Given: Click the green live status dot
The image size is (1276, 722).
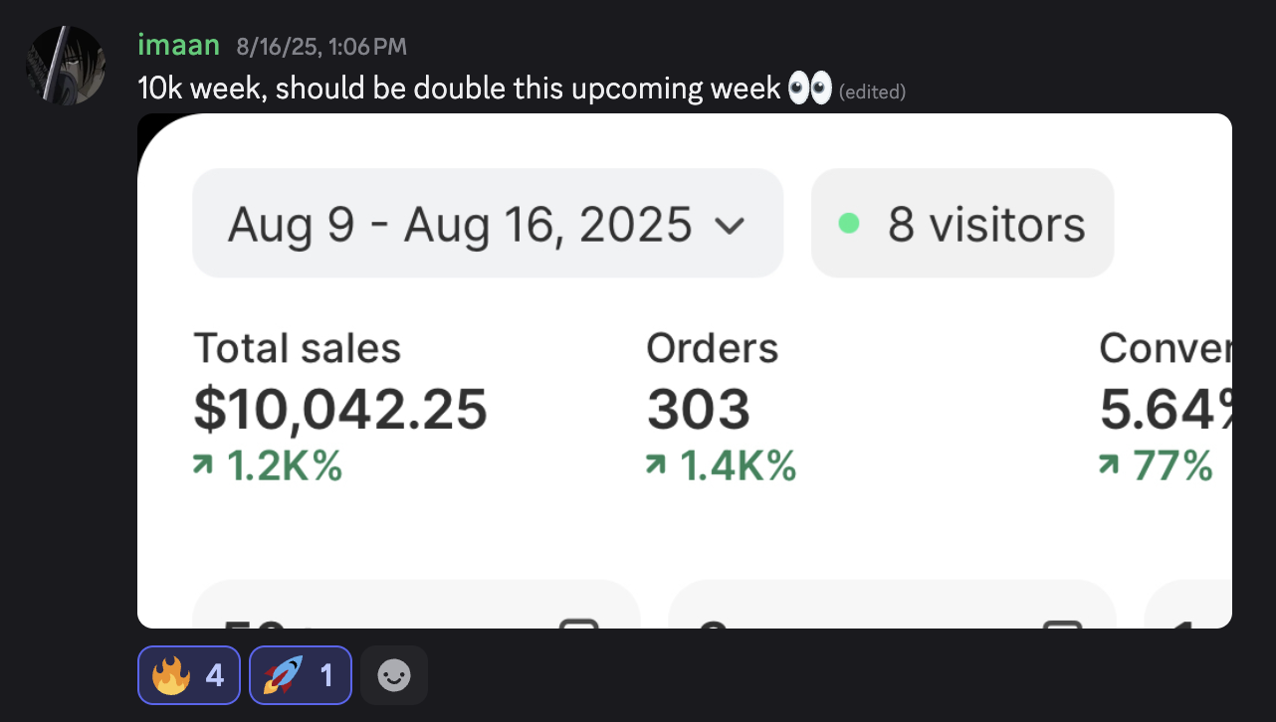Looking at the screenshot, I should pos(848,224).
